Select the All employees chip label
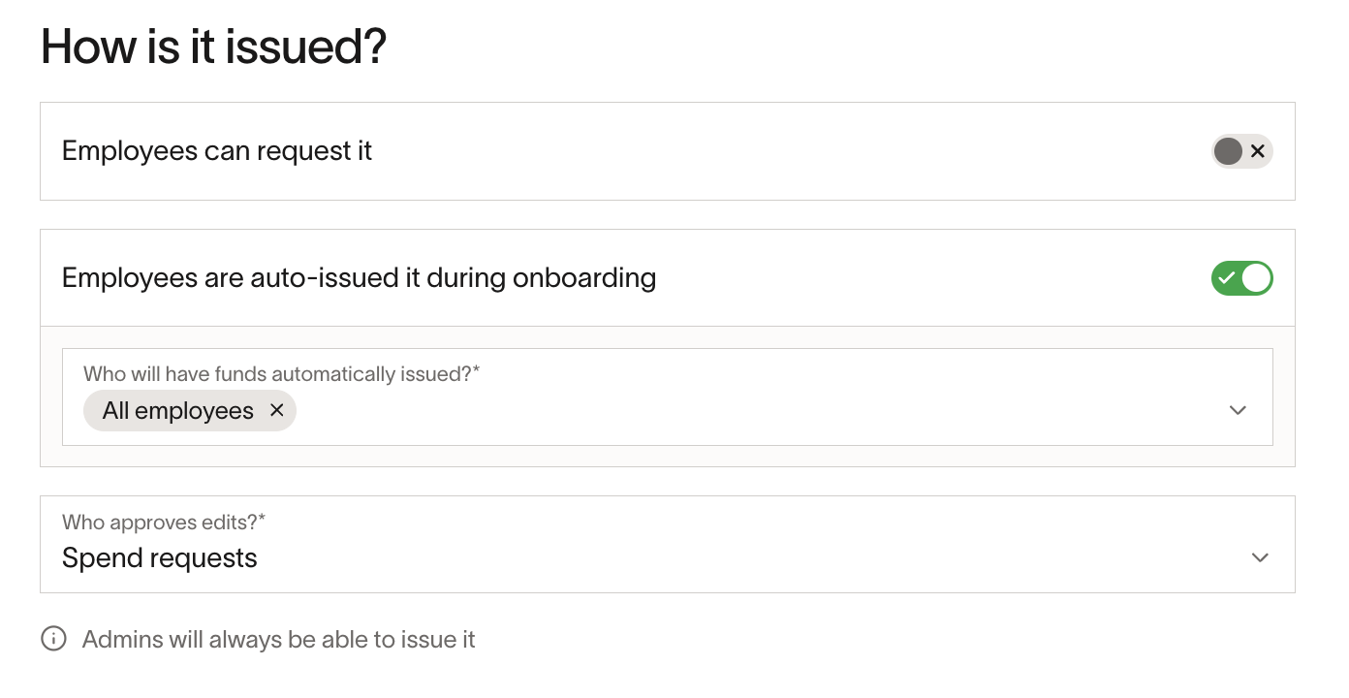This screenshot has width=1349, height=698. tap(178, 411)
